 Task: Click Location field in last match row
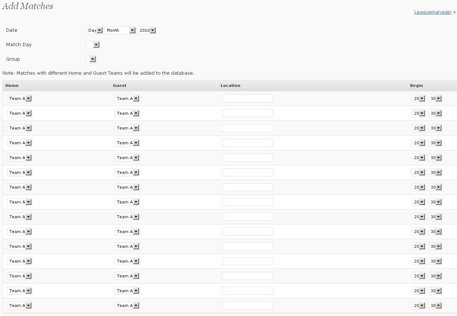click(x=247, y=306)
